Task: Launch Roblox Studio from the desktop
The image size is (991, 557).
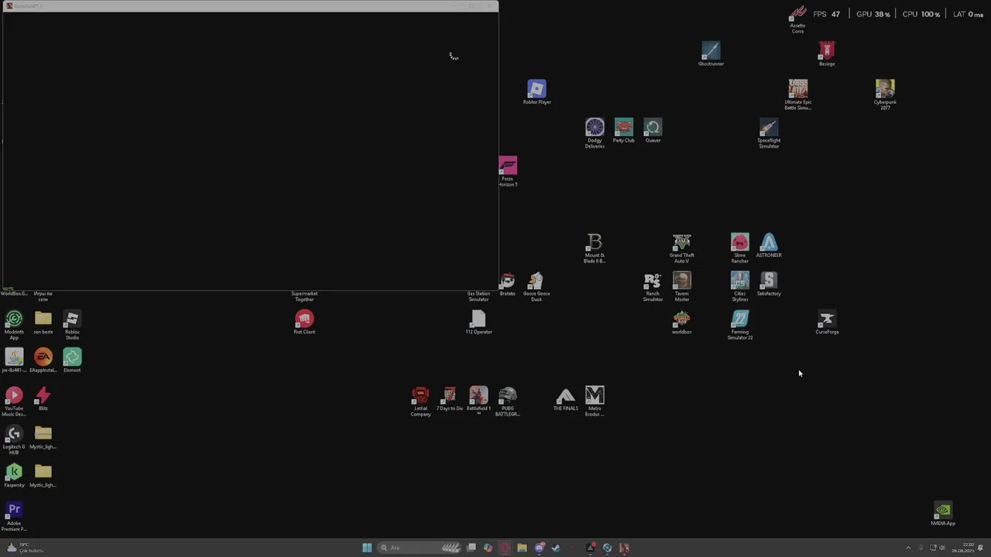Action: pyautogui.click(x=72, y=325)
